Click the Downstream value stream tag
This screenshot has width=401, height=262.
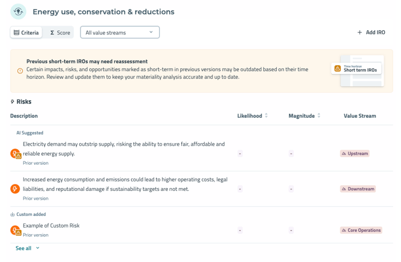(x=358, y=189)
